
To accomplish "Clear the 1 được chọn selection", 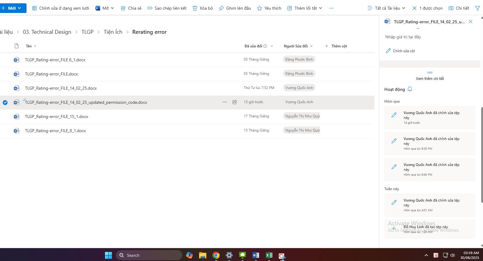I will pos(415,8).
